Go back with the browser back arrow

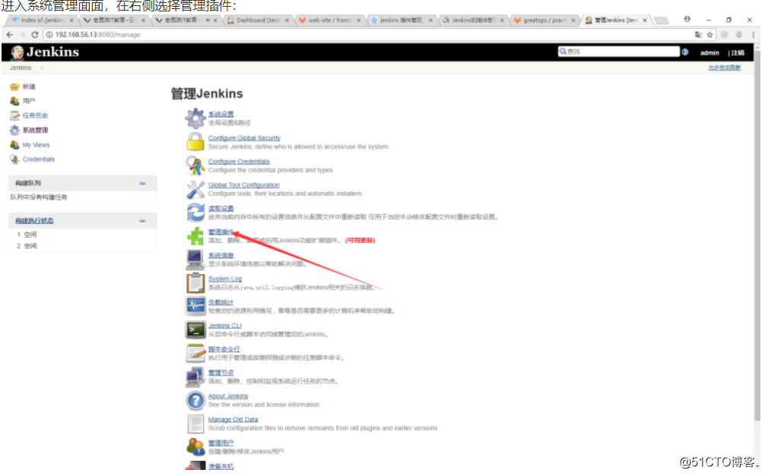pos(10,35)
